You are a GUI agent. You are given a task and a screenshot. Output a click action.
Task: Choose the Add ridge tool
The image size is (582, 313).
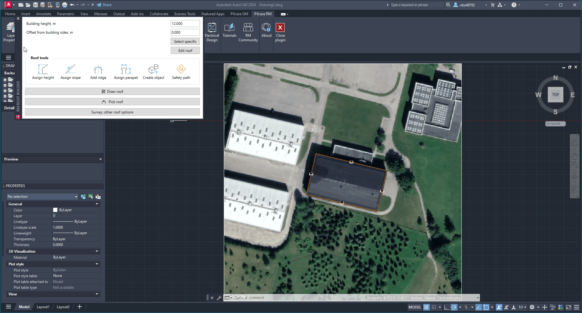98,72
